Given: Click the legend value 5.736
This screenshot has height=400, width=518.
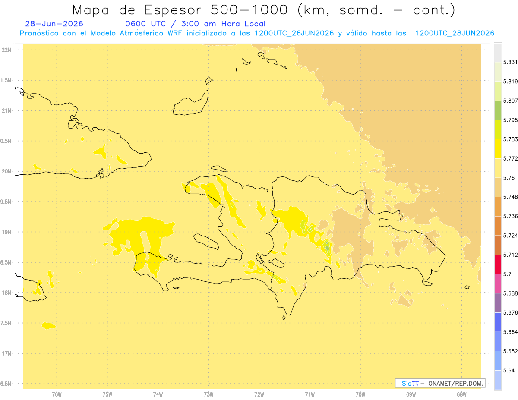Looking at the screenshot, I should click(511, 216).
